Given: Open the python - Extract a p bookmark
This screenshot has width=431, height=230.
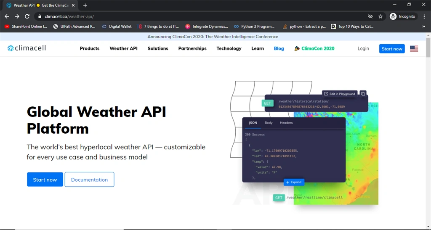Looking at the screenshot, I should click(304, 26).
